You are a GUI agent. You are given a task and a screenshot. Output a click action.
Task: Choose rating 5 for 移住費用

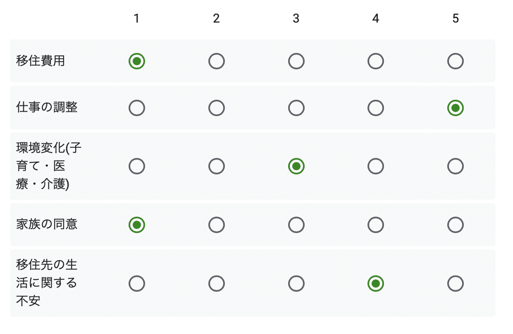coord(455,61)
